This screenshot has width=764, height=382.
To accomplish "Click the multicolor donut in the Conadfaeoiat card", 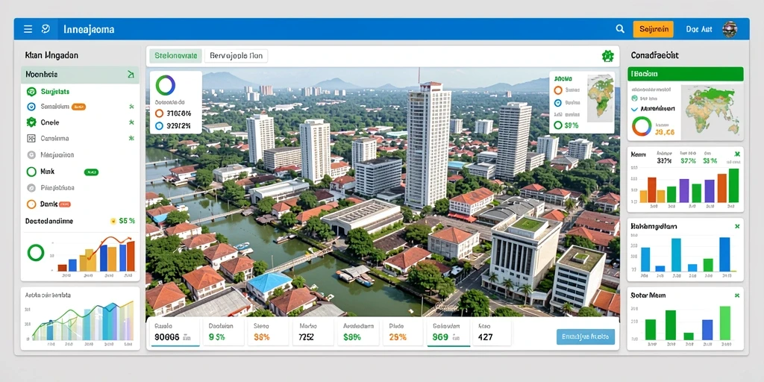I will click(x=642, y=126).
